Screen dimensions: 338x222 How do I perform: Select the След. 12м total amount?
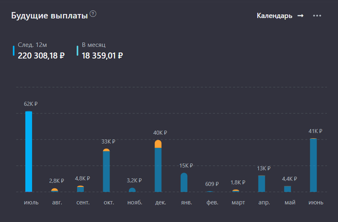click(41, 55)
